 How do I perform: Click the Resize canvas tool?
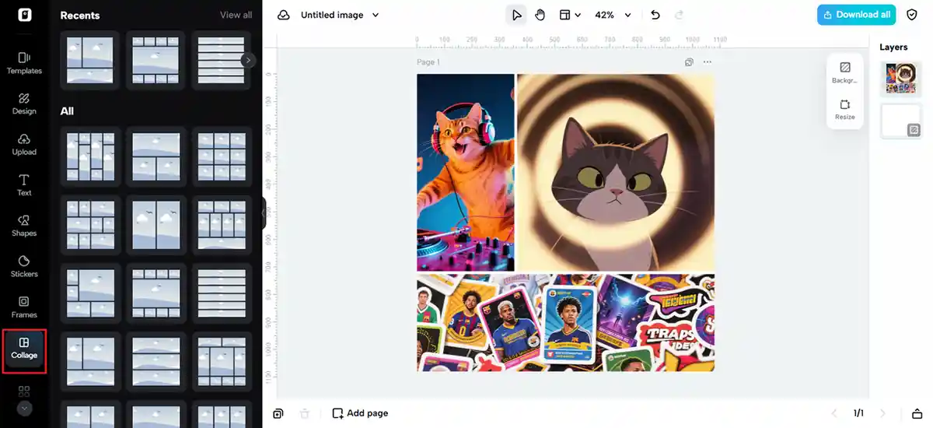[x=845, y=109]
